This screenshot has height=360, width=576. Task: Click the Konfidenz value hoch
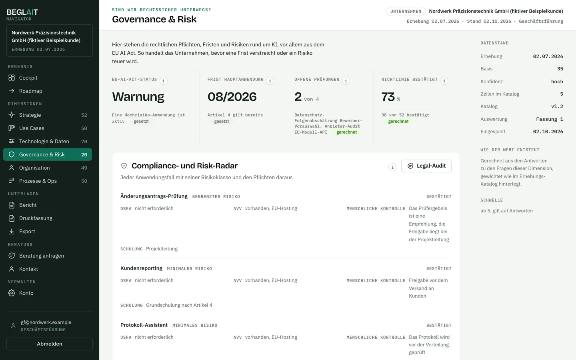(x=557, y=82)
